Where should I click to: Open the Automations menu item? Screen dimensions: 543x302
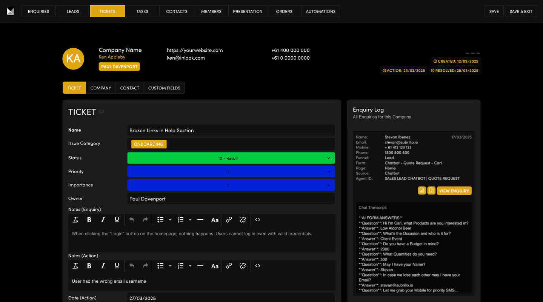click(320, 11)
